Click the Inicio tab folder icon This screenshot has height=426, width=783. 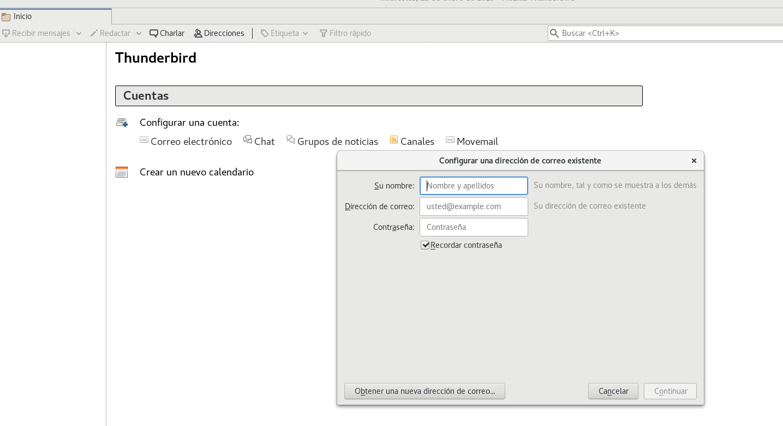click(x=6, y=17)
